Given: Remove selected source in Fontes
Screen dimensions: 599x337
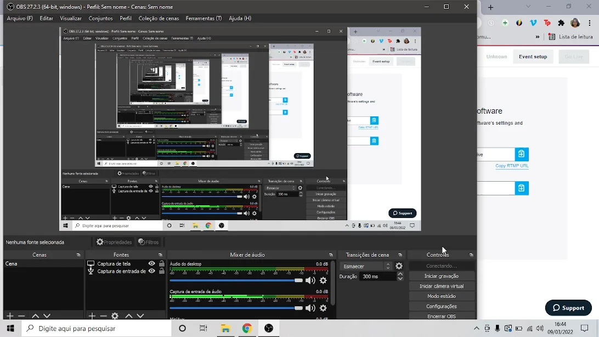Looking at the screenshot, I should pyautogui.click(x=103, y=316).
